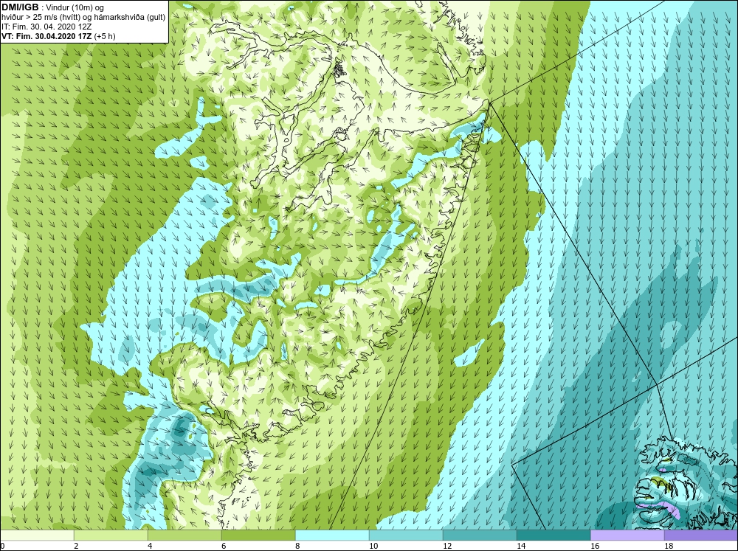Click the legend label '16'
The width and height of the screenshot is (738, 551).
pyautogui.click(x=595, y=546)
